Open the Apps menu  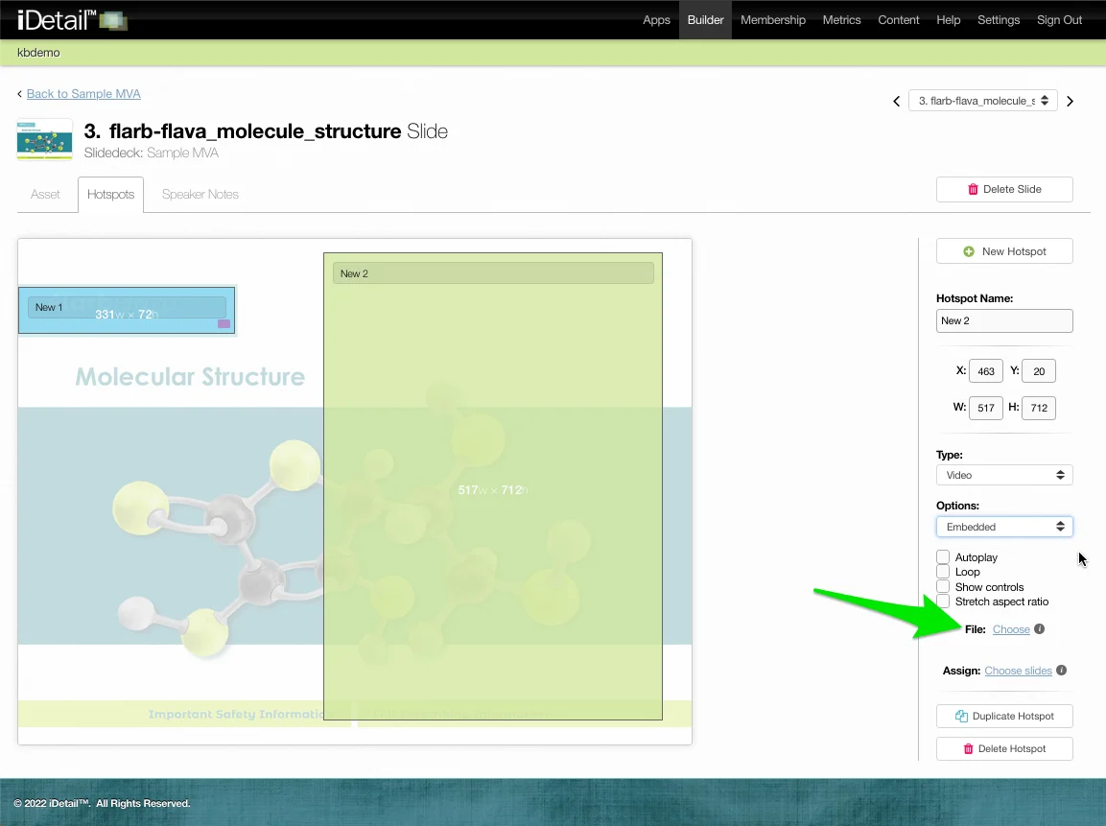click(656, 20)
